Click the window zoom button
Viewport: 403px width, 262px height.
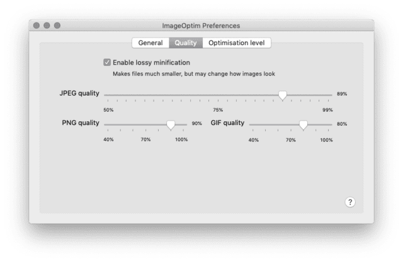point(57,25)
